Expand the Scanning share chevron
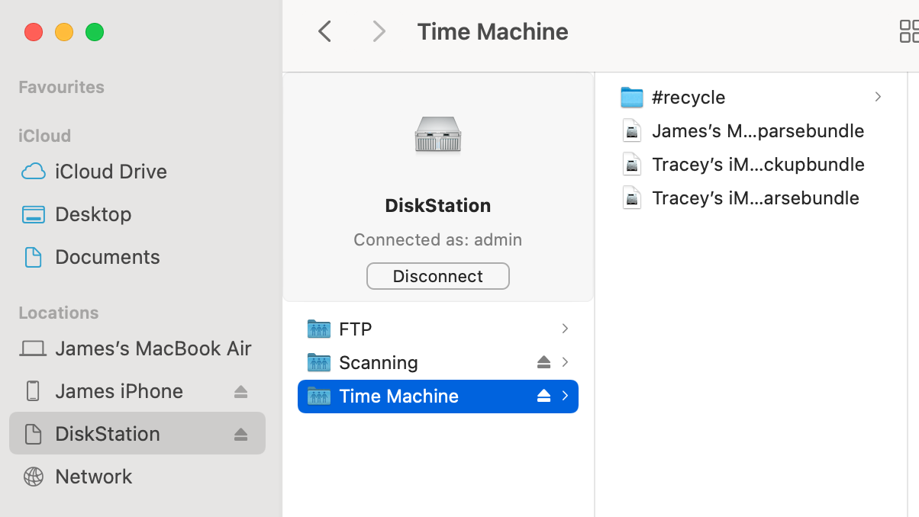The image size is (919, 517). [565, 362]
